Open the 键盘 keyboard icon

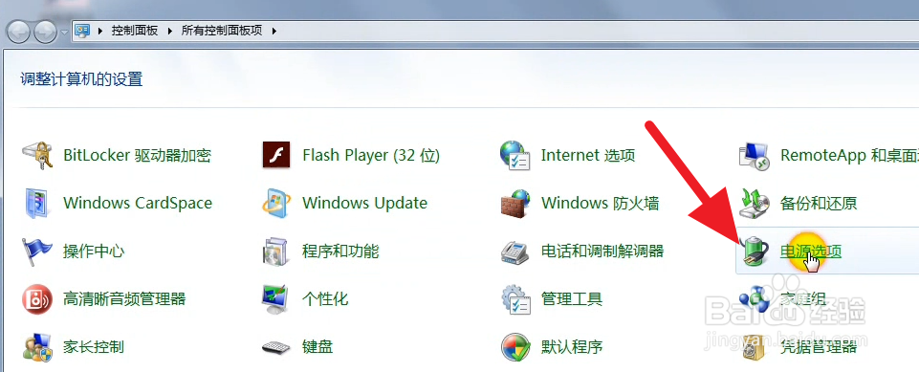(x=275, y=347)
